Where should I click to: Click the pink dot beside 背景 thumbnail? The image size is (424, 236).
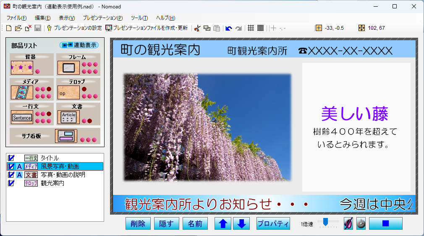click(x=38, y=71)
